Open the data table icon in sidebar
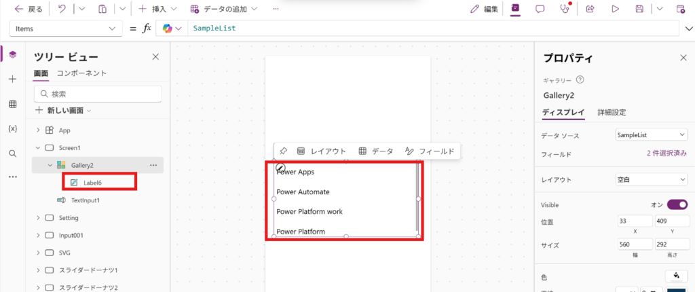 (12, 104)
